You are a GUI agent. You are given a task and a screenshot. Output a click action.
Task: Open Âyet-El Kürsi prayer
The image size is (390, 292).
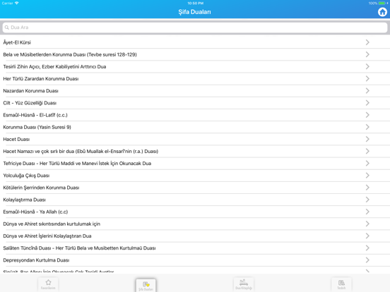195,42
